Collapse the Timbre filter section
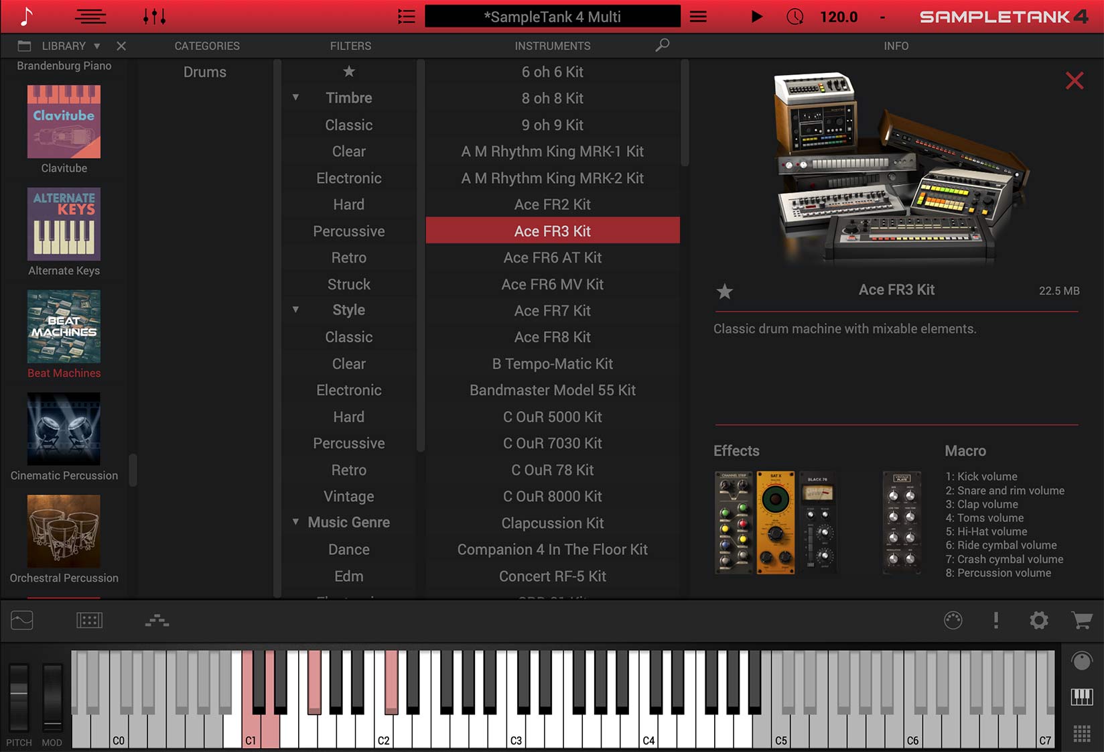Screen dimensions: 1104x752 [x=295, y=97]
